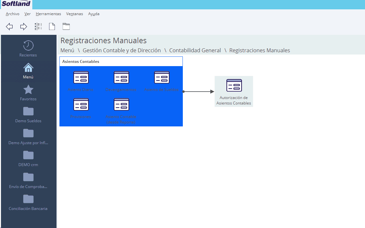
Task: Show Recientes in the sidebar
Action: (28, 49)
